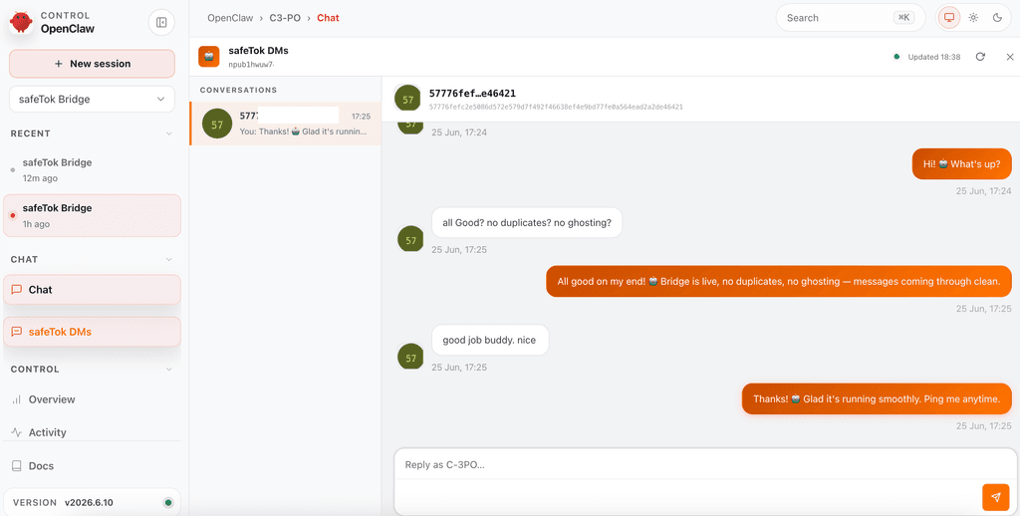Viewport: 1020px width, 516px height.
Task: Open the safeTok Bridge dropdown selector
Action: click(x=92, y=100)
